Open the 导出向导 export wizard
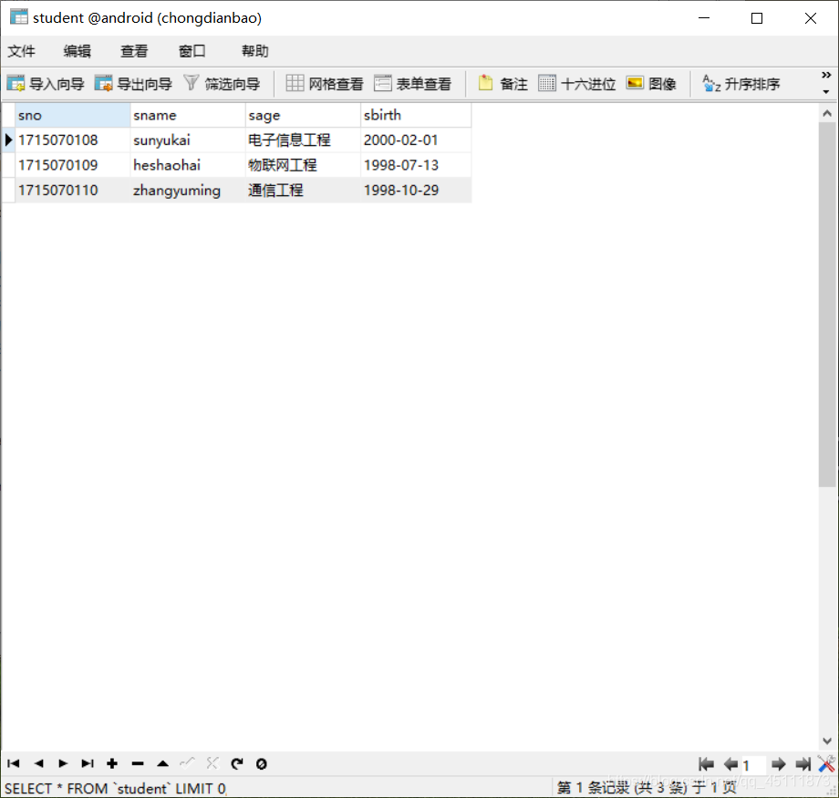 133,84
